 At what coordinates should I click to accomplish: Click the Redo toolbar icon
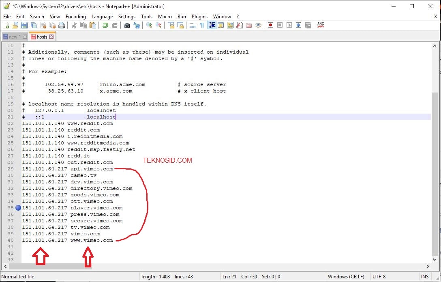pyautogui.click(x=114, y=25)
